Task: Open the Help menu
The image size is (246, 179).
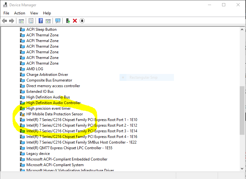Action: point(47,13)
